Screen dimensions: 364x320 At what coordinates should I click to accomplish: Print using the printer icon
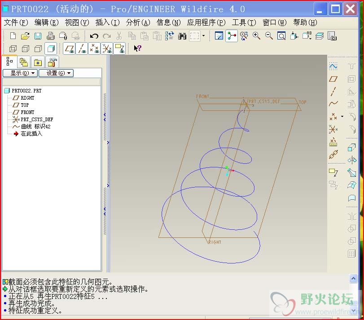coord(50,36)
